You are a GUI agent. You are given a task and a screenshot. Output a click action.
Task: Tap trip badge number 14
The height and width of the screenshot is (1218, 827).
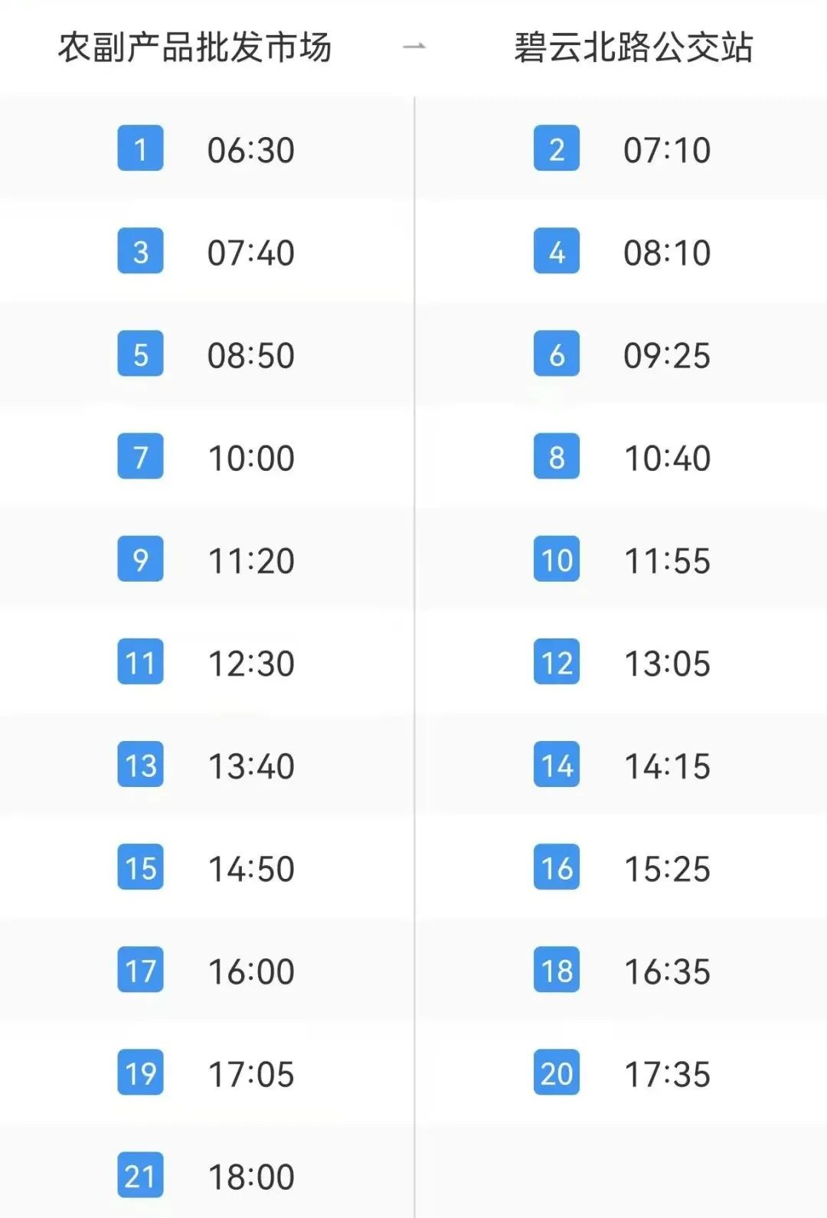(557, 764)
